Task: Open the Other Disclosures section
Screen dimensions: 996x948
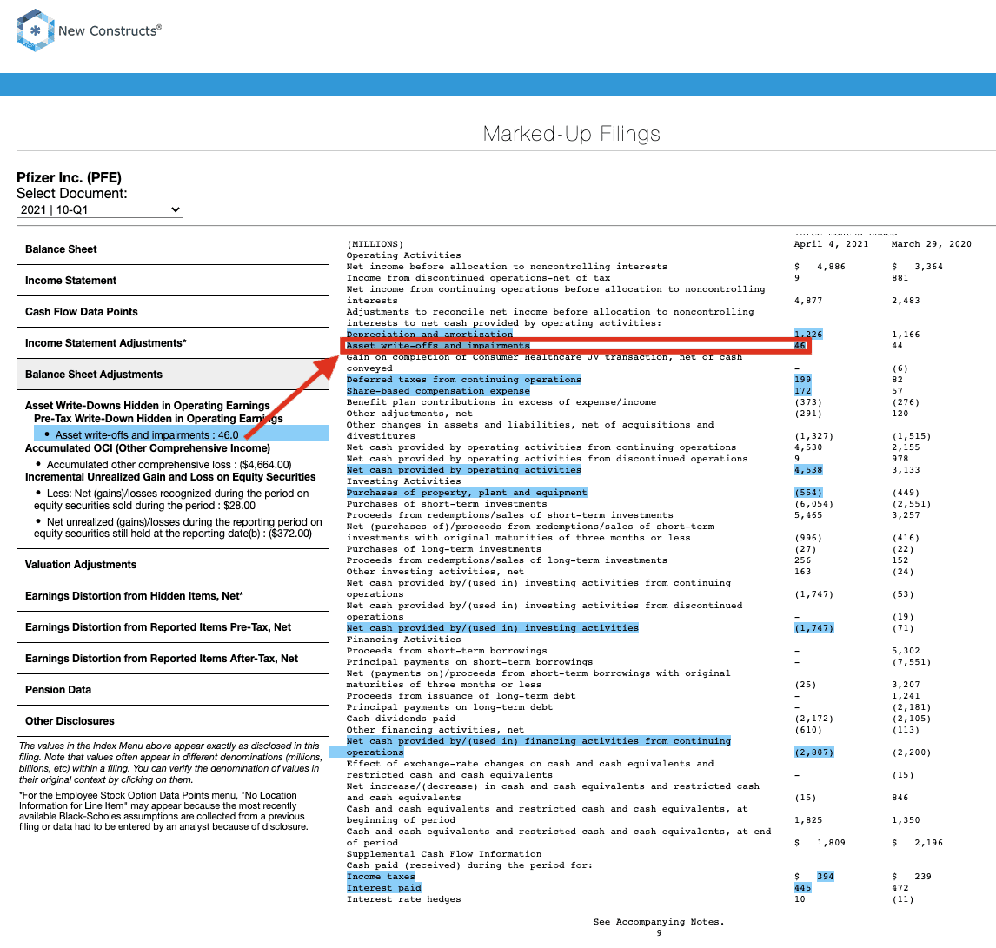Action: point(173,720)
